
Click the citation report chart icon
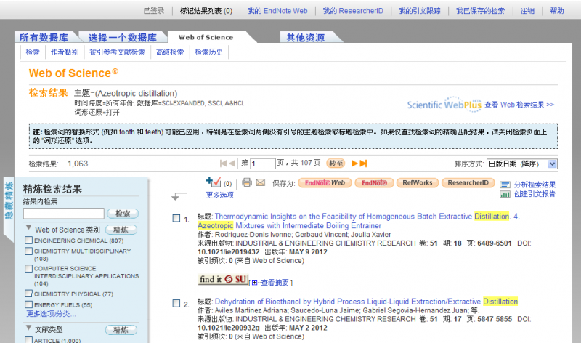(x=505, y=194)
